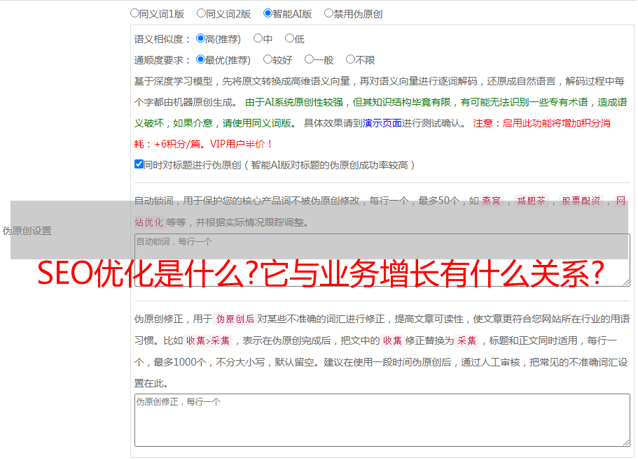Choose the 智能AI版 radio option
Image resolution: width=638 pixels, height=460 pixels.
point(268,13)
